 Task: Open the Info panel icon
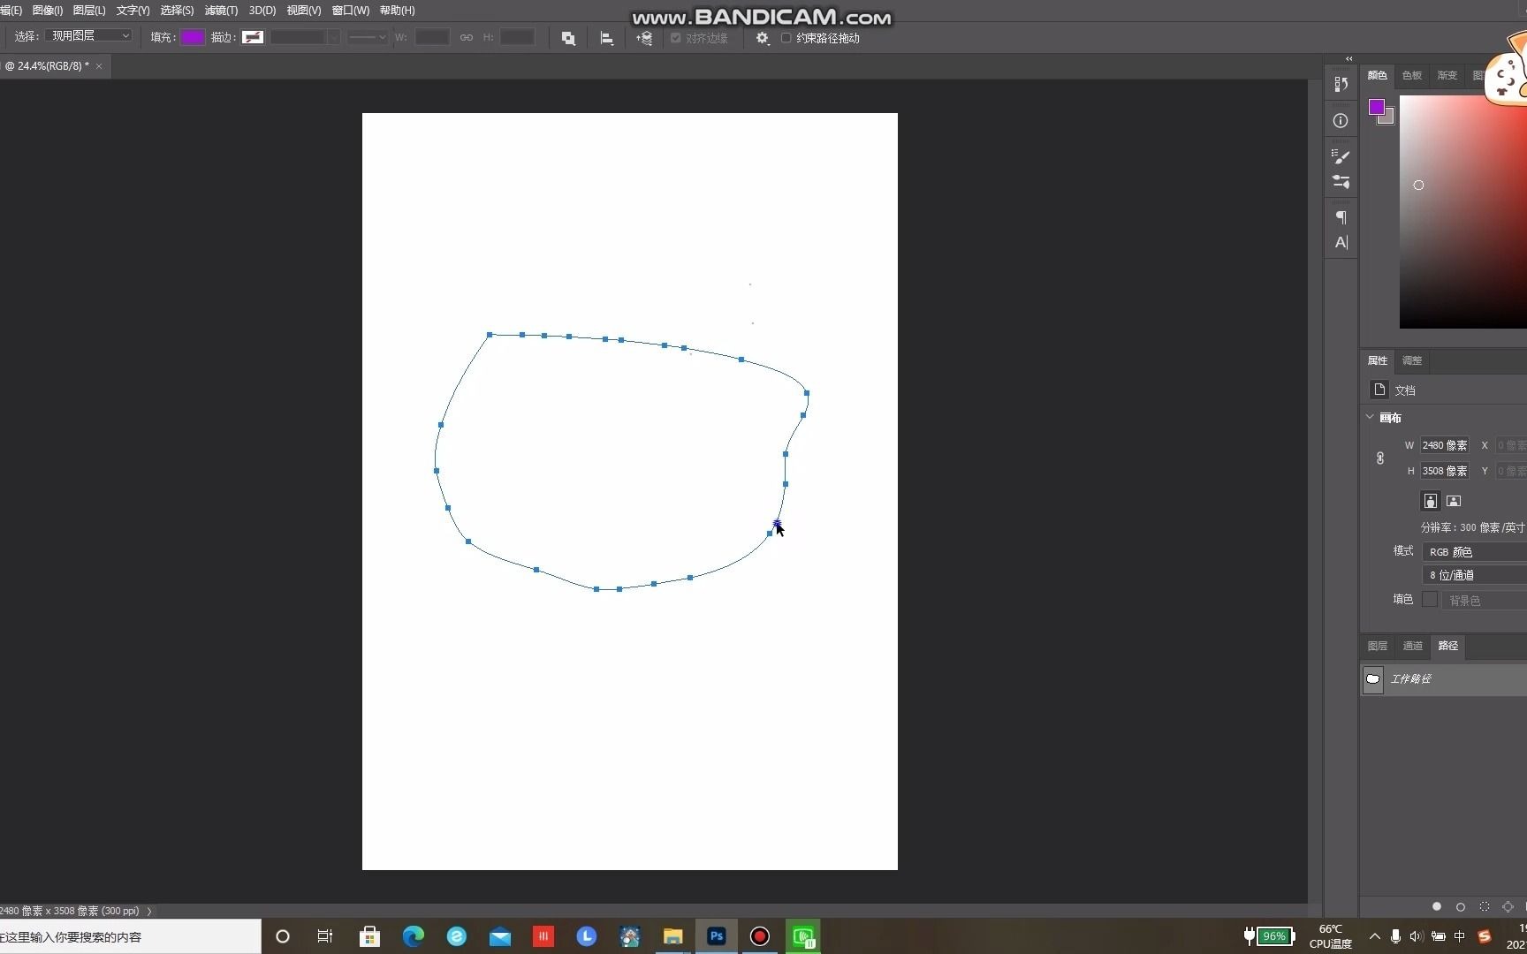(x=1341, y=120)
